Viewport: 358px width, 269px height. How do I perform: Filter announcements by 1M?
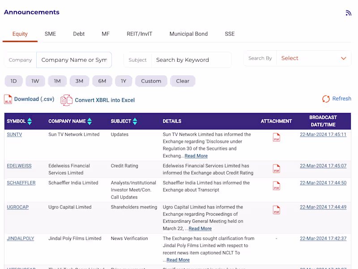tap(57, 81)
